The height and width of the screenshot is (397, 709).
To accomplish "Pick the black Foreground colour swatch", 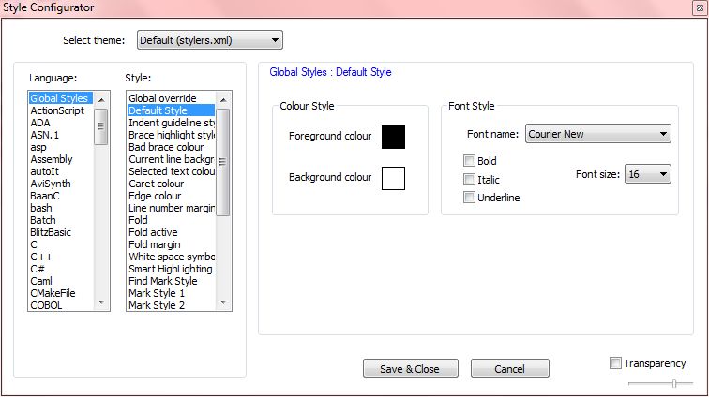I will [x=393, y=137].
